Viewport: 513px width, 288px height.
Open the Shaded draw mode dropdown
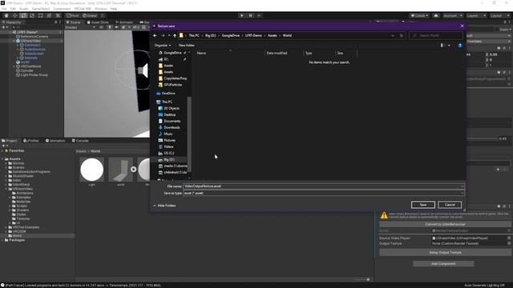[80, 27]
